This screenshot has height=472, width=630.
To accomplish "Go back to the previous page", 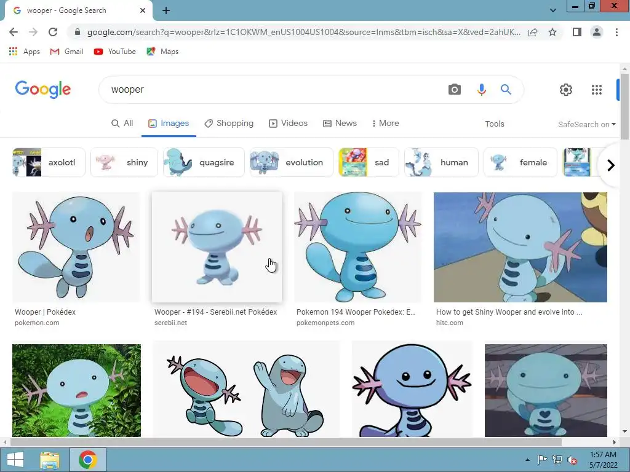I will click(14, 32).
